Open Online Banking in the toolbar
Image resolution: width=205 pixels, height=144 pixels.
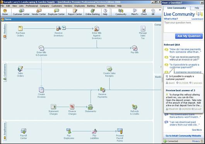(x=92, y=12)
